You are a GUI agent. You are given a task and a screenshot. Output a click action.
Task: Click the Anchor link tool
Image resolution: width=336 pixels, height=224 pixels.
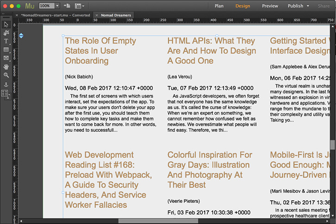[6, 85]
